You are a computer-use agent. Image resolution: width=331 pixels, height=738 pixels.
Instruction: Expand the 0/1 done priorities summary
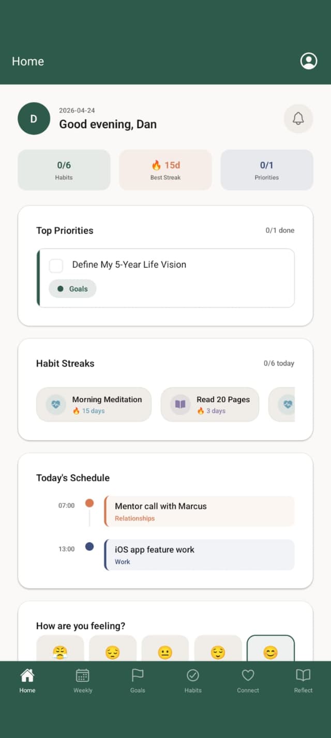(280, 230)
